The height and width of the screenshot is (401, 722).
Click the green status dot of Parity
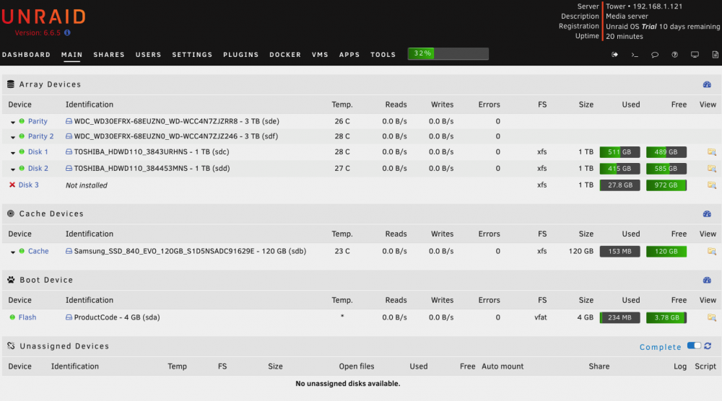pyautogui.click(x=22, y=121)
